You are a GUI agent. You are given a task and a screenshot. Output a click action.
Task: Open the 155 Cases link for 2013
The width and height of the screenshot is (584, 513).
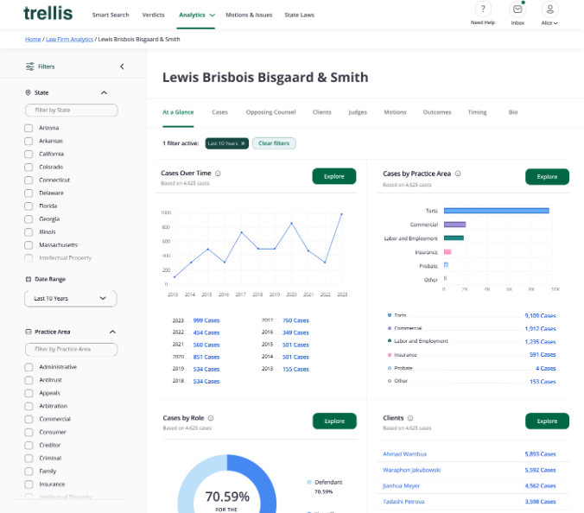pos(295,370)
